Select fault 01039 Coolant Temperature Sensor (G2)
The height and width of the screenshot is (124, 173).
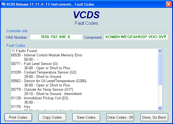[44, 72]
